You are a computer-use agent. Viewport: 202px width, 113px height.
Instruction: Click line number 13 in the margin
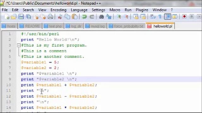coord(9,102)
